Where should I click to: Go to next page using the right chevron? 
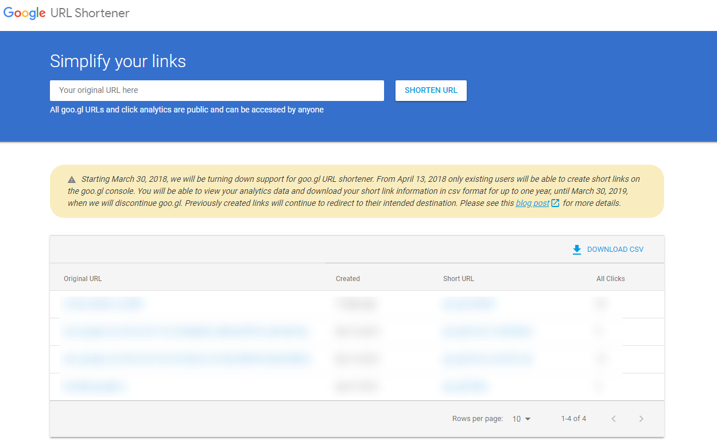(x=641, y=419)
